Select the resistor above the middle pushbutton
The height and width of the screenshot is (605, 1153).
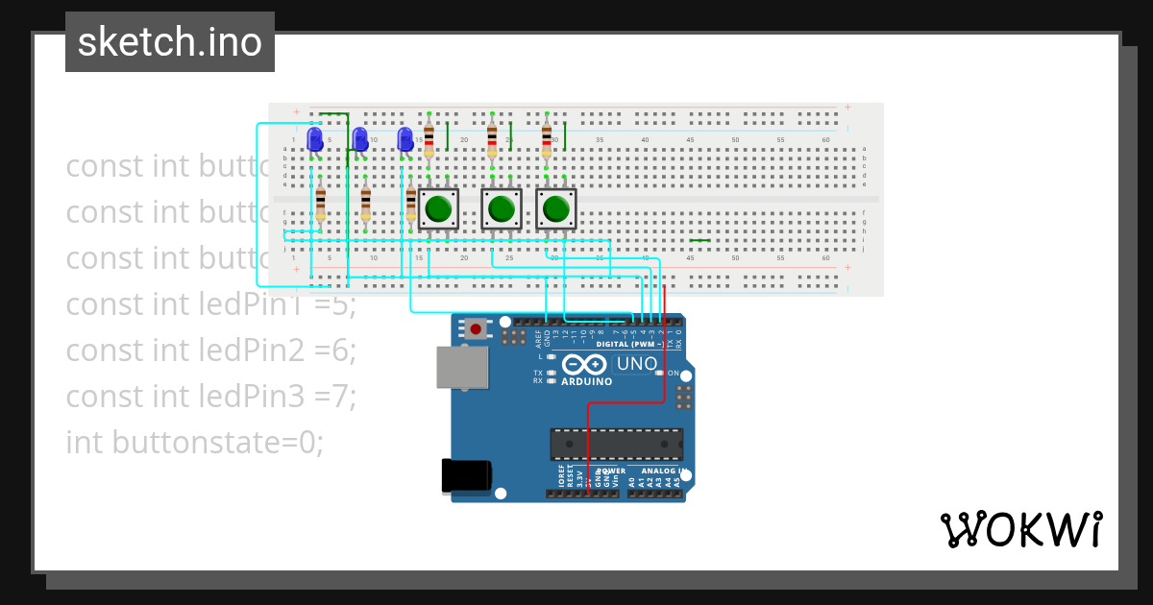[492, 140]
